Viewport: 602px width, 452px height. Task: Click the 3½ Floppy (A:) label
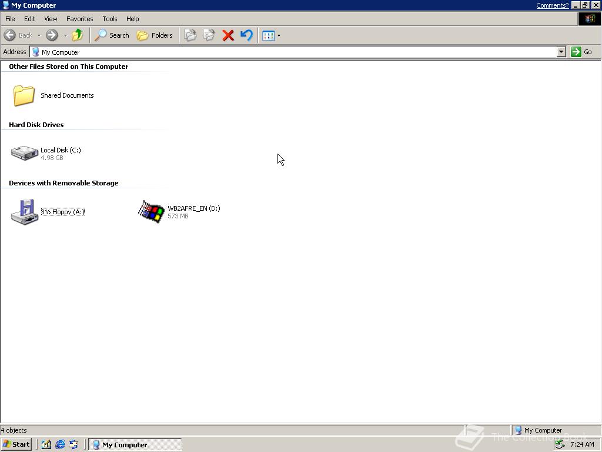click(x=62, y=212)
